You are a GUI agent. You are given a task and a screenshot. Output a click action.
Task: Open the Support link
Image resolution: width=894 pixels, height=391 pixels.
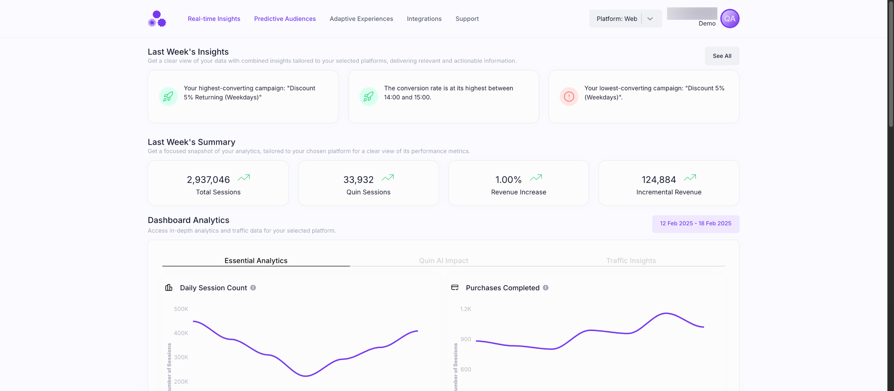click(x=467, y=19)
